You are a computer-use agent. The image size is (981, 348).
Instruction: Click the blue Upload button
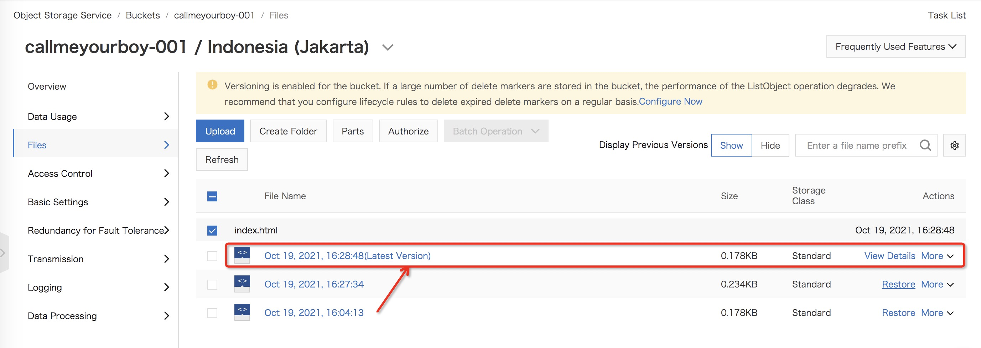pyautogui.click(x=220, y=131)
